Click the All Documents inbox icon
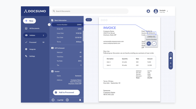196x109 pixels. click(x=26, y=28)
